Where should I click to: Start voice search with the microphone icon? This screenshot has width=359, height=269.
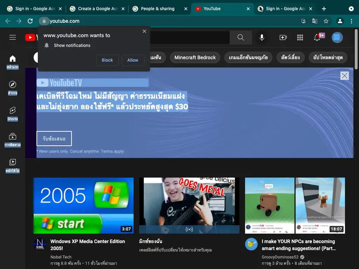tap(262, 37)
